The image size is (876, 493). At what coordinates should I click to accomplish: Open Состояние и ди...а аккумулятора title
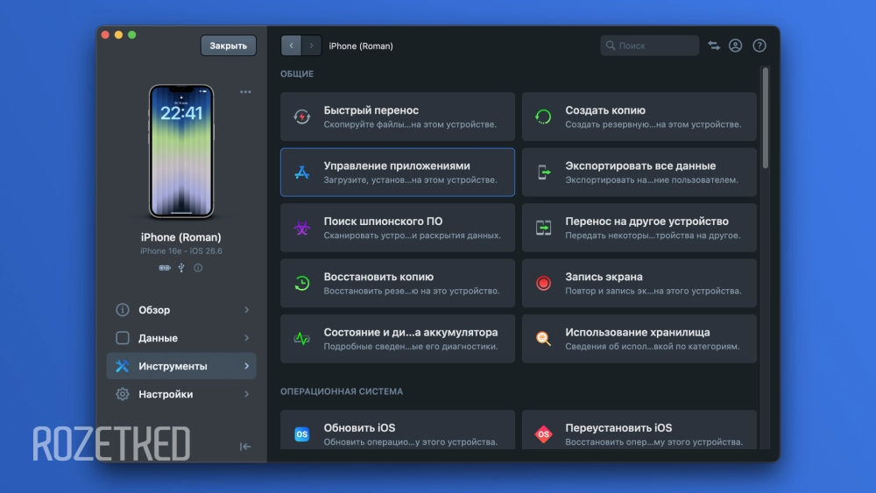pos(411,332)
